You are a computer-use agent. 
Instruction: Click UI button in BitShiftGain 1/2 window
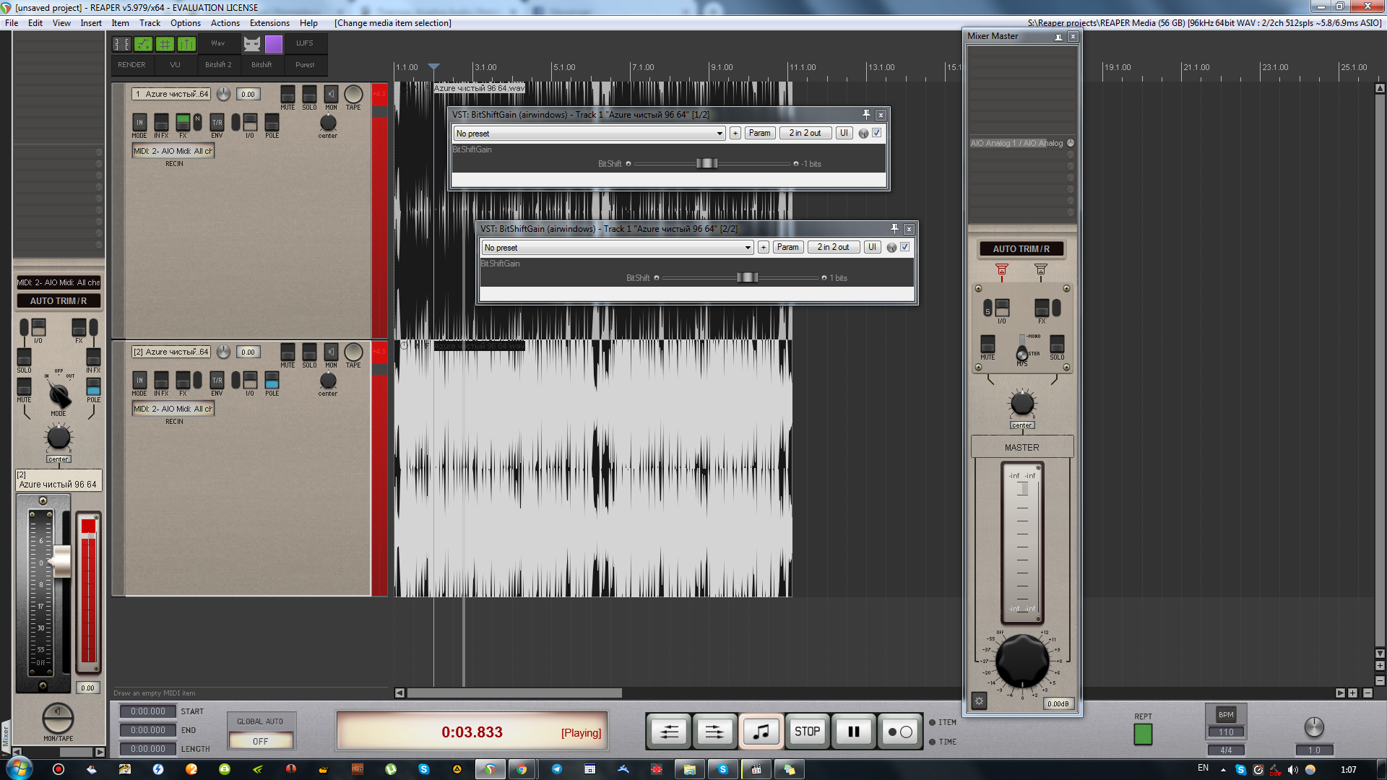pos(844,134)
